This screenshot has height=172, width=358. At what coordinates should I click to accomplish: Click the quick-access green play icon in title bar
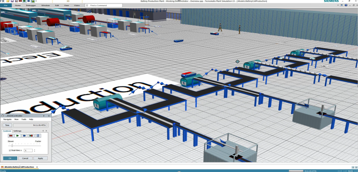25,1
